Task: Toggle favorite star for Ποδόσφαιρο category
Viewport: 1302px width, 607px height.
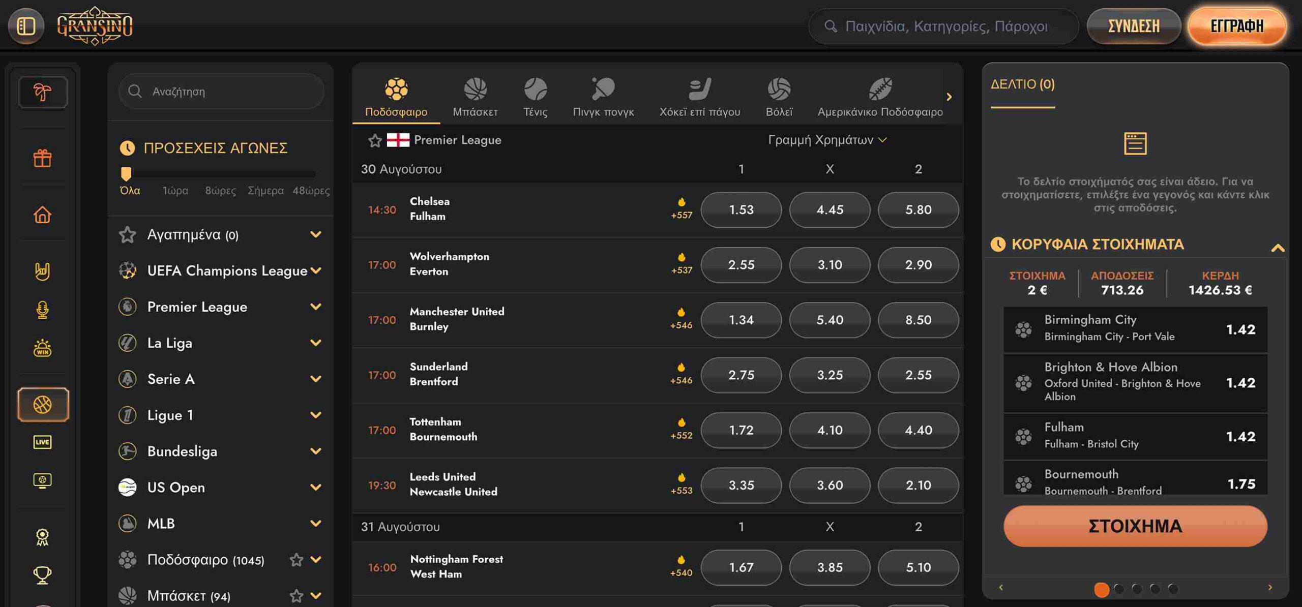Action: tap(296, 560)
